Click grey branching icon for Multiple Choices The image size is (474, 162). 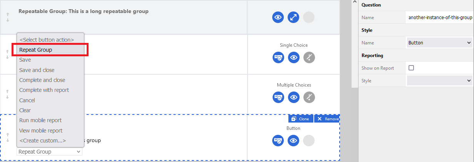click(x=309, y=97)
